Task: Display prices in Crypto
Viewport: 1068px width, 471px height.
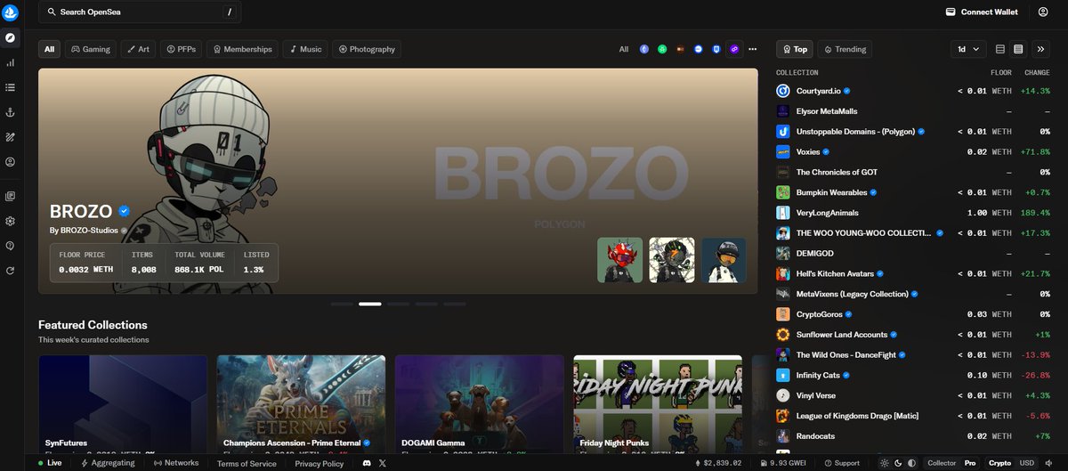Action: coord(999,463)
